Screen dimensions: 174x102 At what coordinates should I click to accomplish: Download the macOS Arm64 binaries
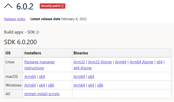79,77
